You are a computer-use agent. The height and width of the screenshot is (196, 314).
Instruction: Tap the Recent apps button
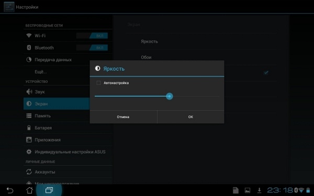(49, 190)
